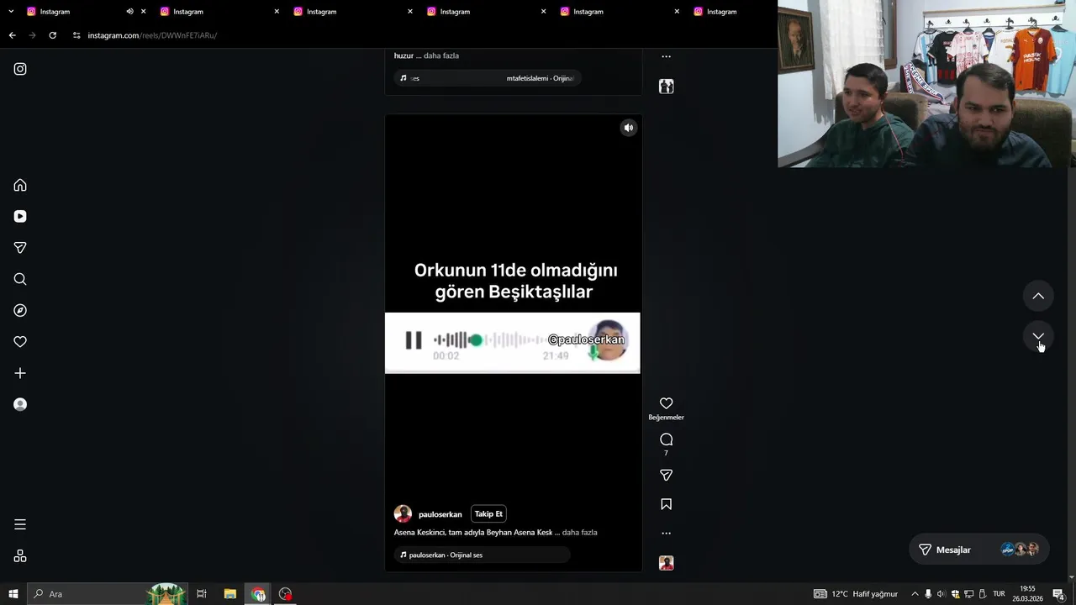Open more options for pauloserkan reel
The height and width of the screenshot is (605, 1076).
pos(666,533)
